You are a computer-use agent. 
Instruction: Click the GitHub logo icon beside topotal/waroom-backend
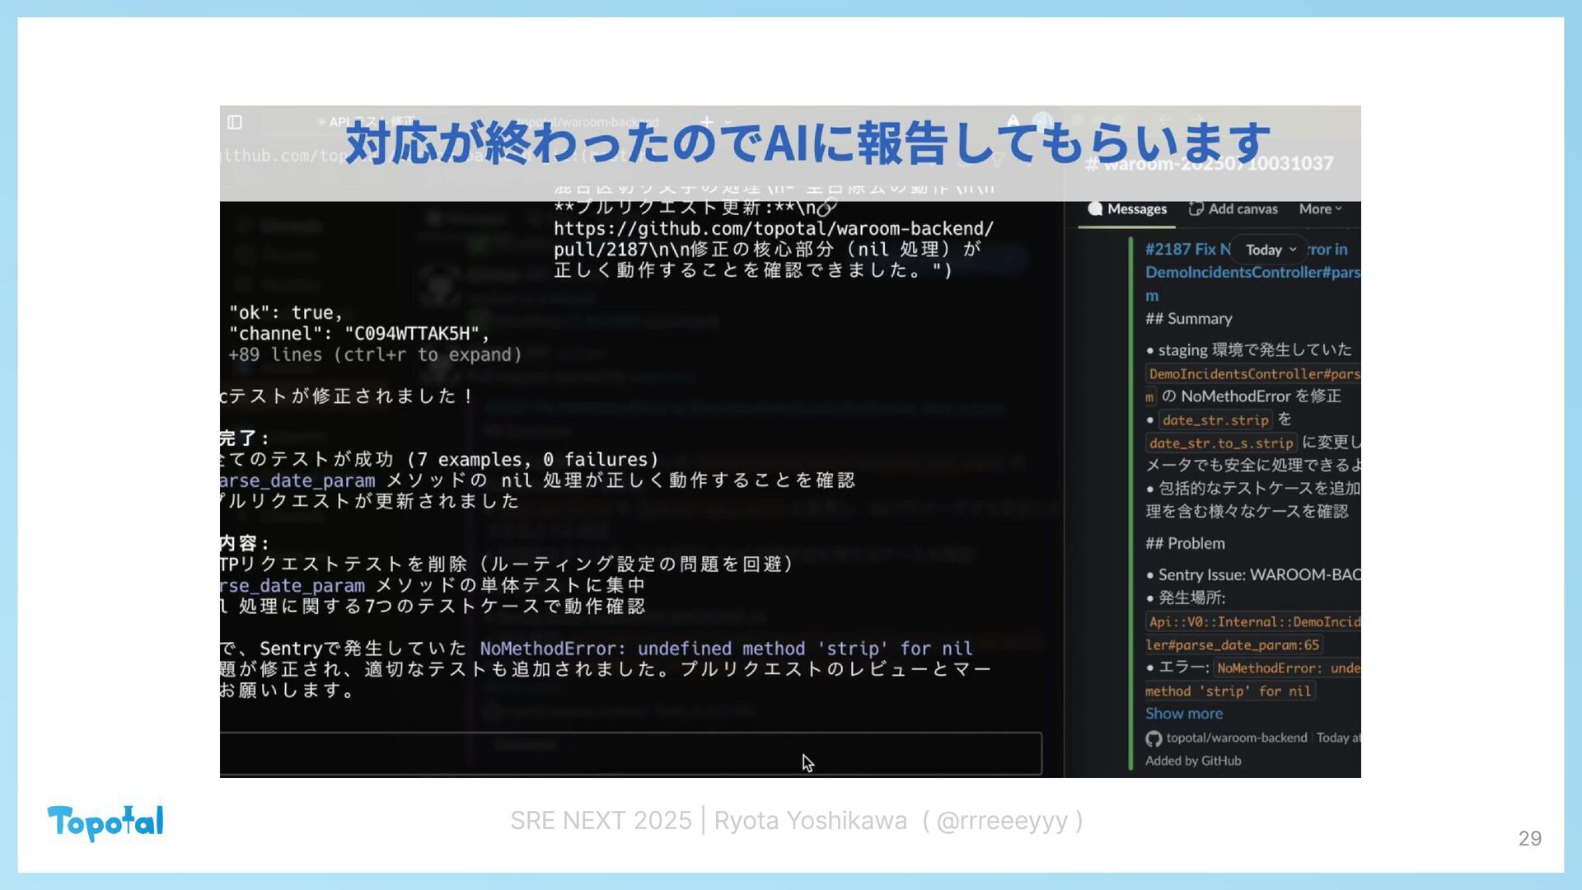coord(1154,738)
